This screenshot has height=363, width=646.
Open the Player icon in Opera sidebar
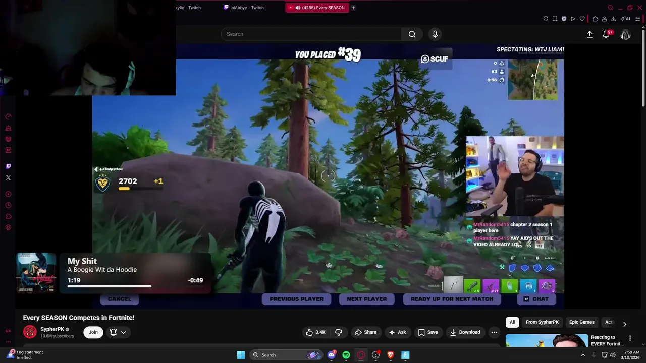(8, 194)
